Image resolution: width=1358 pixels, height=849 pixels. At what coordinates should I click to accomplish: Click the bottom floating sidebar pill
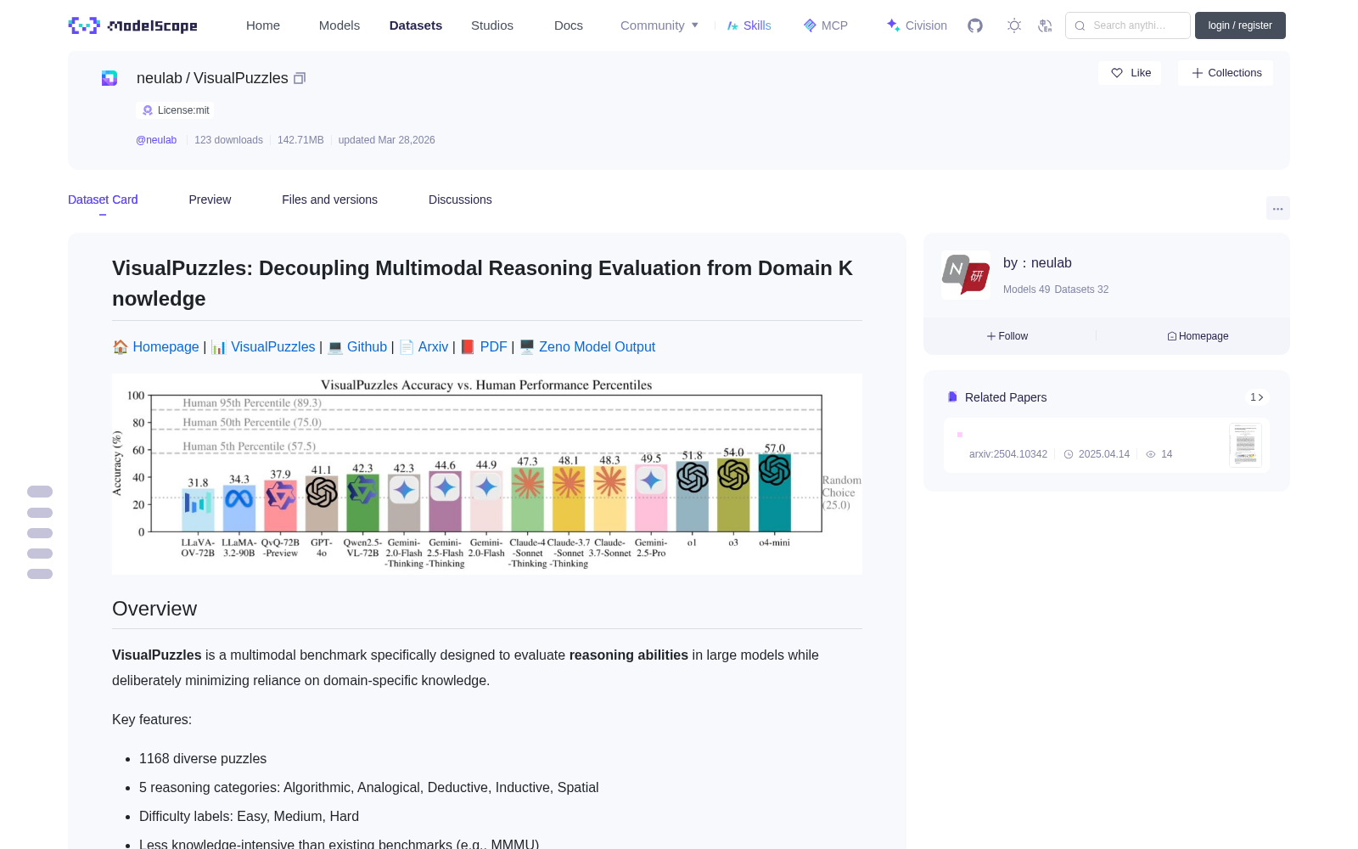tap(40, 574)
